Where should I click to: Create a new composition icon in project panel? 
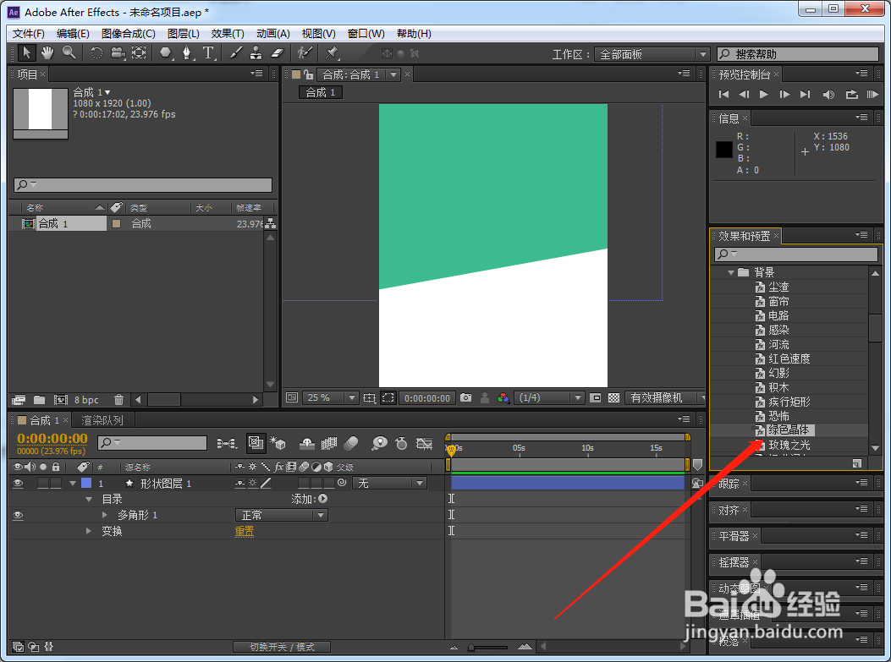click(61, 400)
